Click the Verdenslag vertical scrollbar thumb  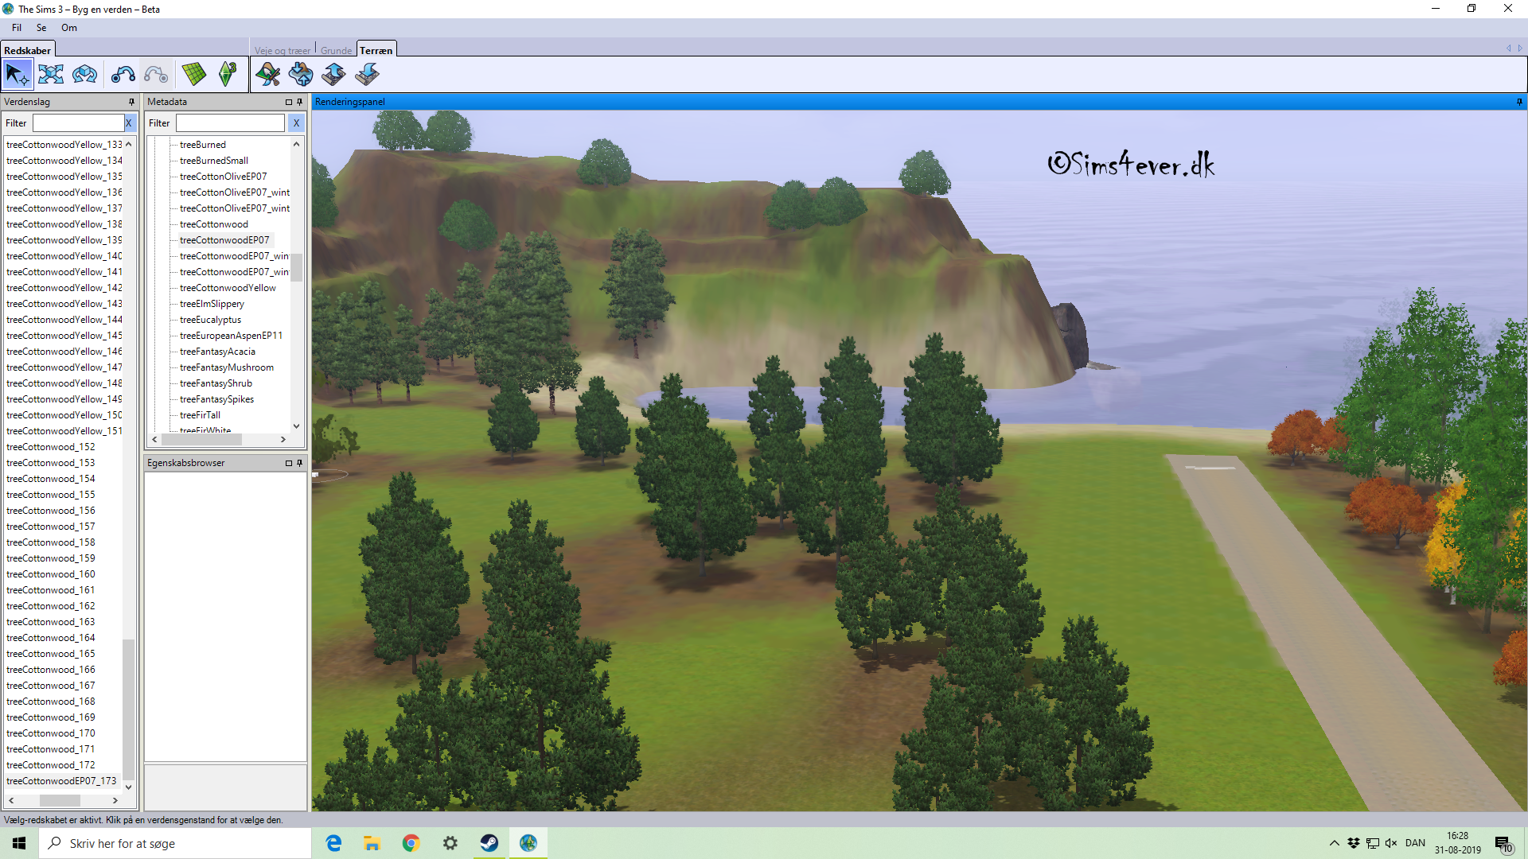coord(129,709)
